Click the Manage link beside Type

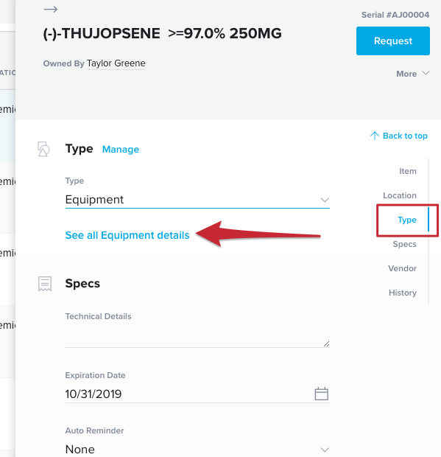pos(121,149)
